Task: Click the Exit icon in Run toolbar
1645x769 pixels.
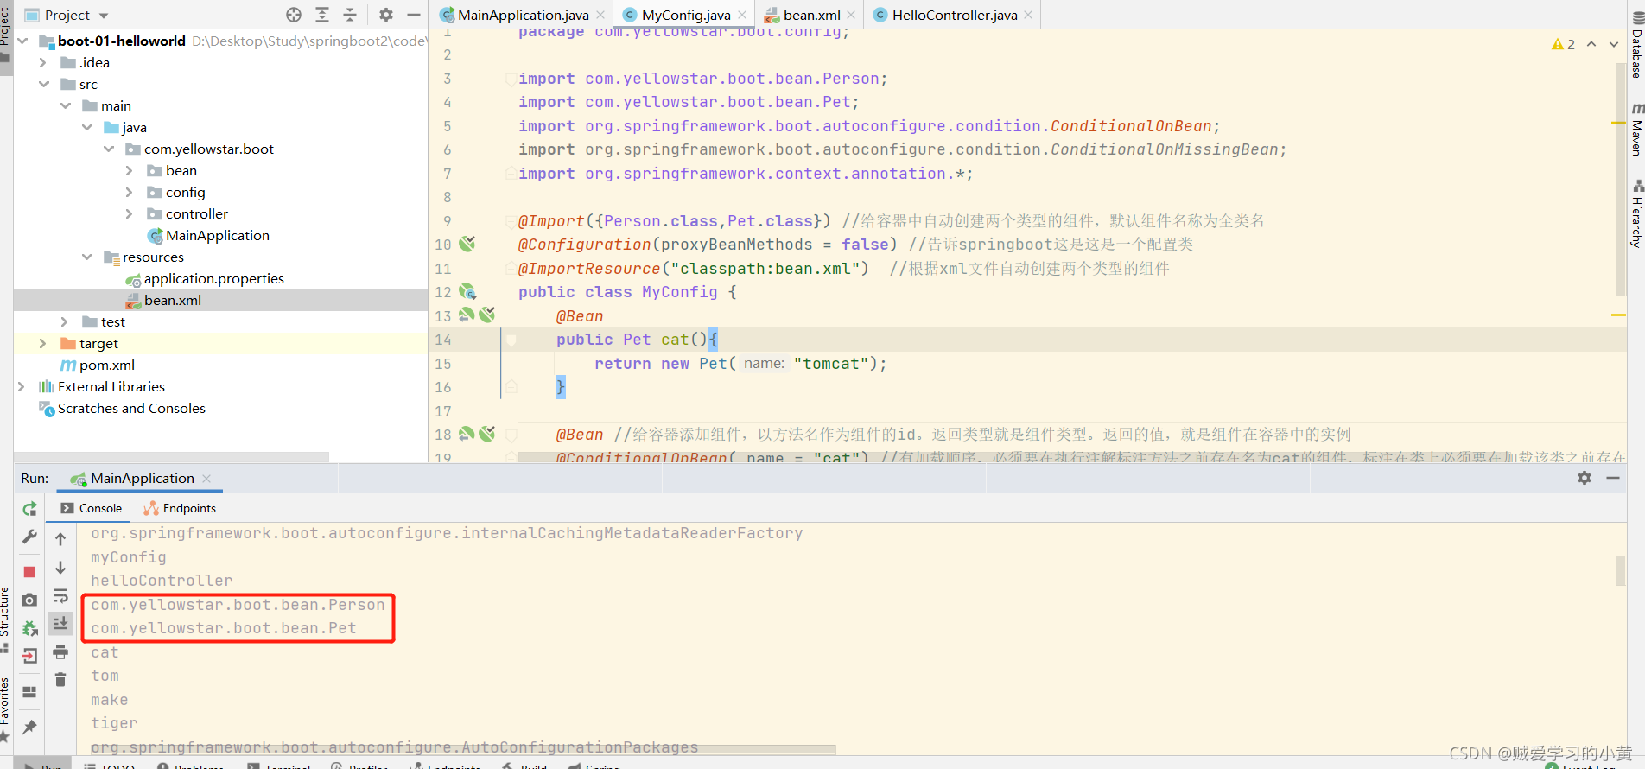Action: [29, 656]
